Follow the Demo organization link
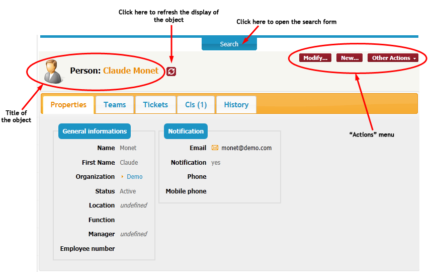This screenshot has height=272, width=437. 135,177
